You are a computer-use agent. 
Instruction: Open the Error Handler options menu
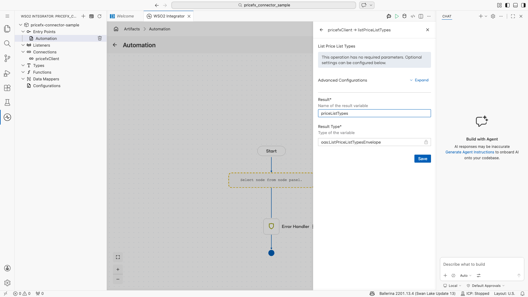point(313,227)
